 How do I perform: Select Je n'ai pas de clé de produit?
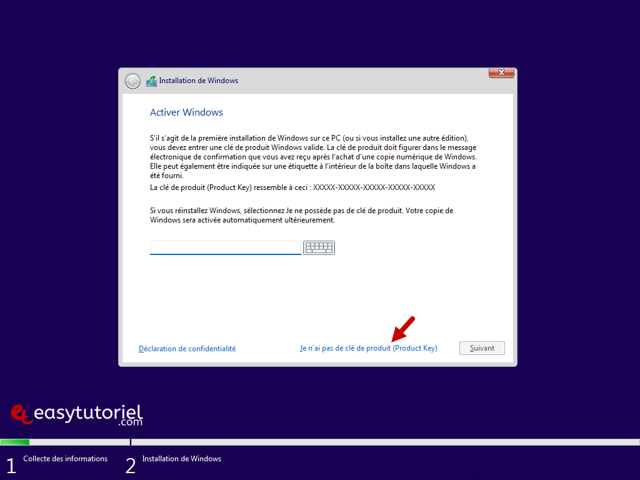(x=369, y=348)
